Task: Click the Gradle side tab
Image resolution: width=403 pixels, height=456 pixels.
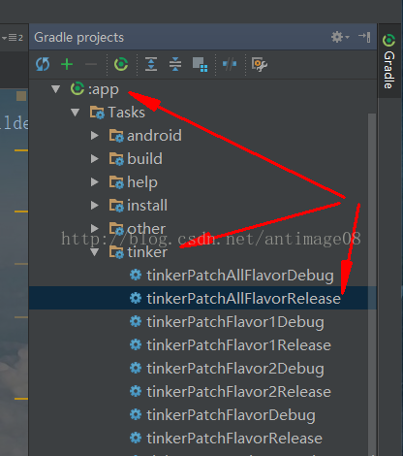Action: (388, 61)
